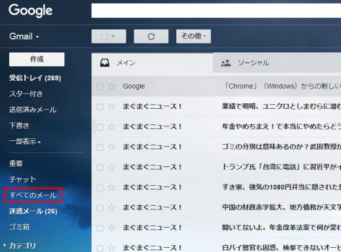Open the 重要 label

(16, 163)
